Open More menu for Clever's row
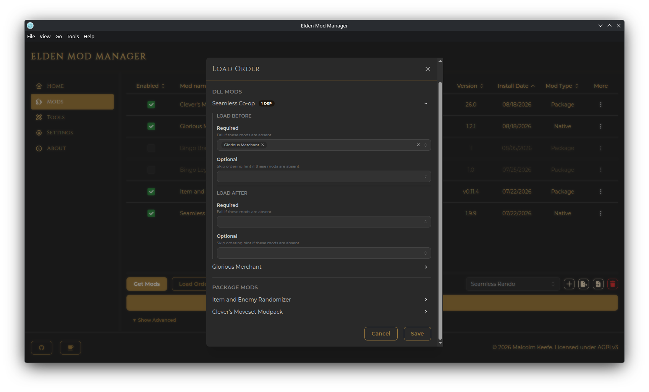 (600, 105)
